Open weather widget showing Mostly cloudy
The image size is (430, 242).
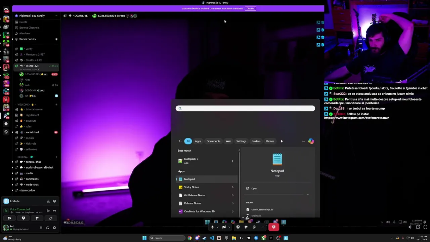pyautogui.click(x=12, y=238)
